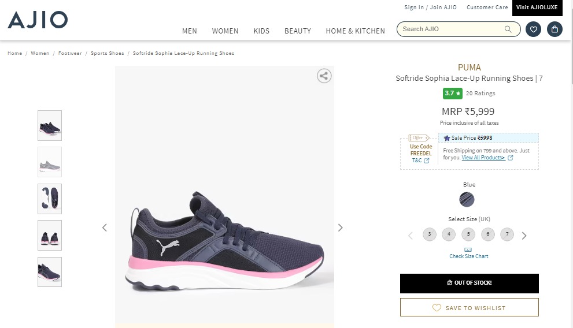The height and width of the screenshot is (328, 573).
Task: View the shoe sole thumbnail image
Action: tap(50, 199)
